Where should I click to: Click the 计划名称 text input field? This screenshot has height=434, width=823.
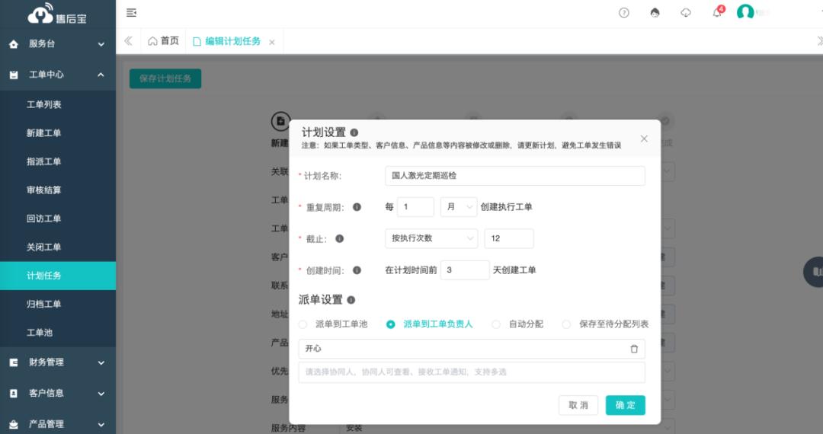point(514,176)
